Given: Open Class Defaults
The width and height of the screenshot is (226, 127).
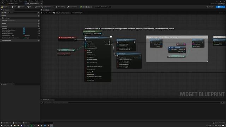Looking at the screenshot, I should coord(72,7).
